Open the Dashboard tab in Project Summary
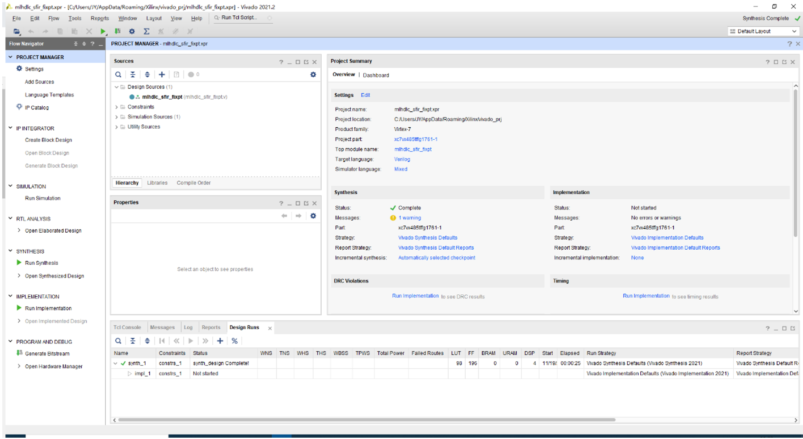The height and width of the screenshot is (439, 803). (x=376, y=75)
